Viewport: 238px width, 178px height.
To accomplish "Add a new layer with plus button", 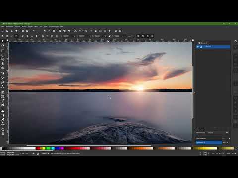I will click(x=198, y=128).
